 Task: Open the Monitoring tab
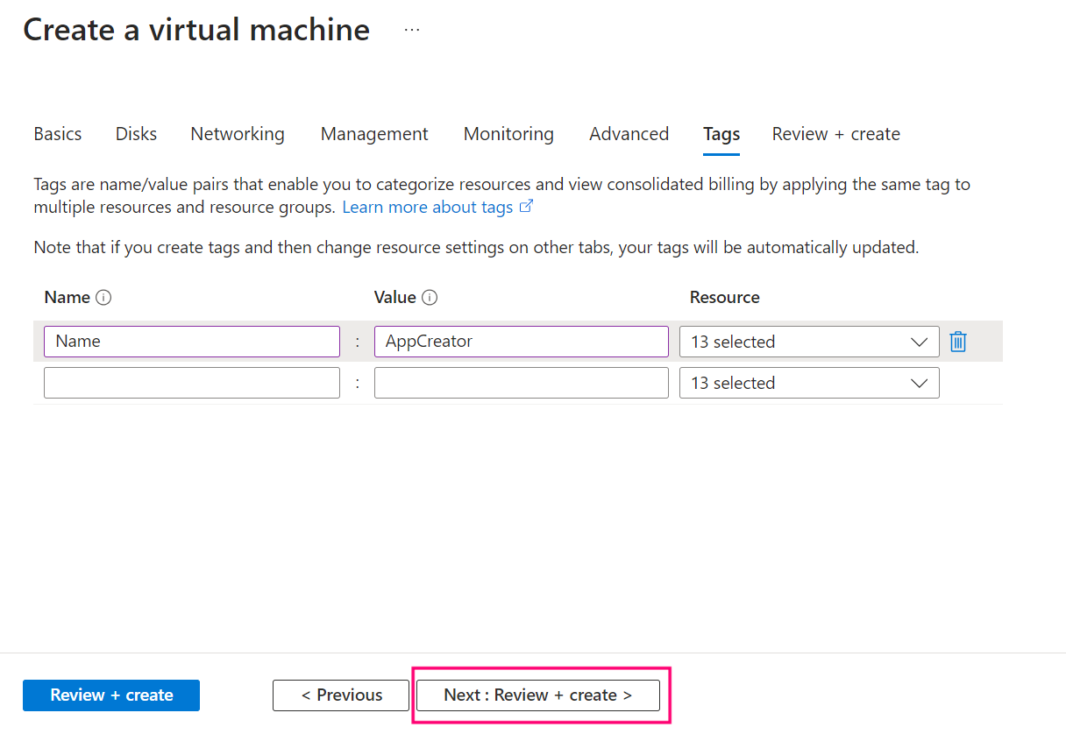(508, 134)
